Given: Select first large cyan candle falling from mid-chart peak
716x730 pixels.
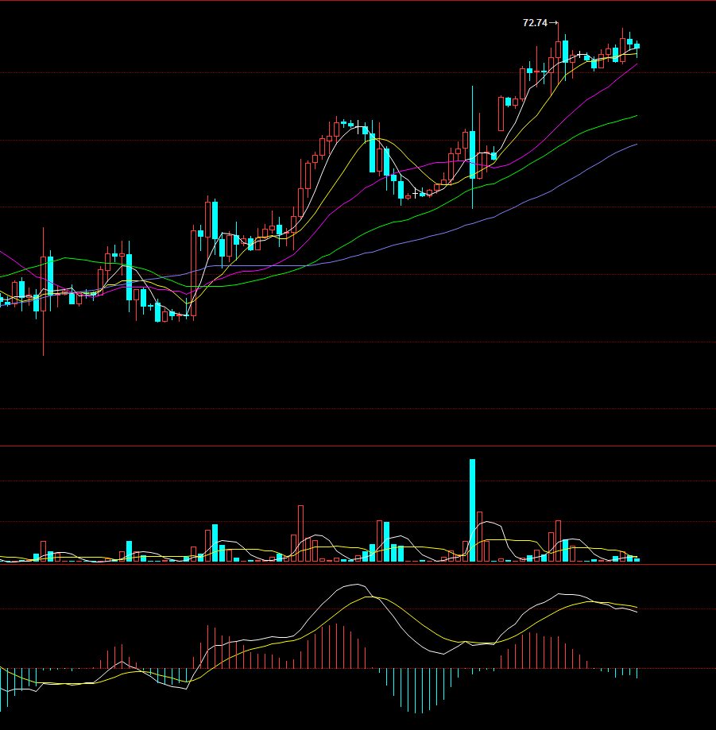Looking at the screenshot, I should [x=372, y=153].
